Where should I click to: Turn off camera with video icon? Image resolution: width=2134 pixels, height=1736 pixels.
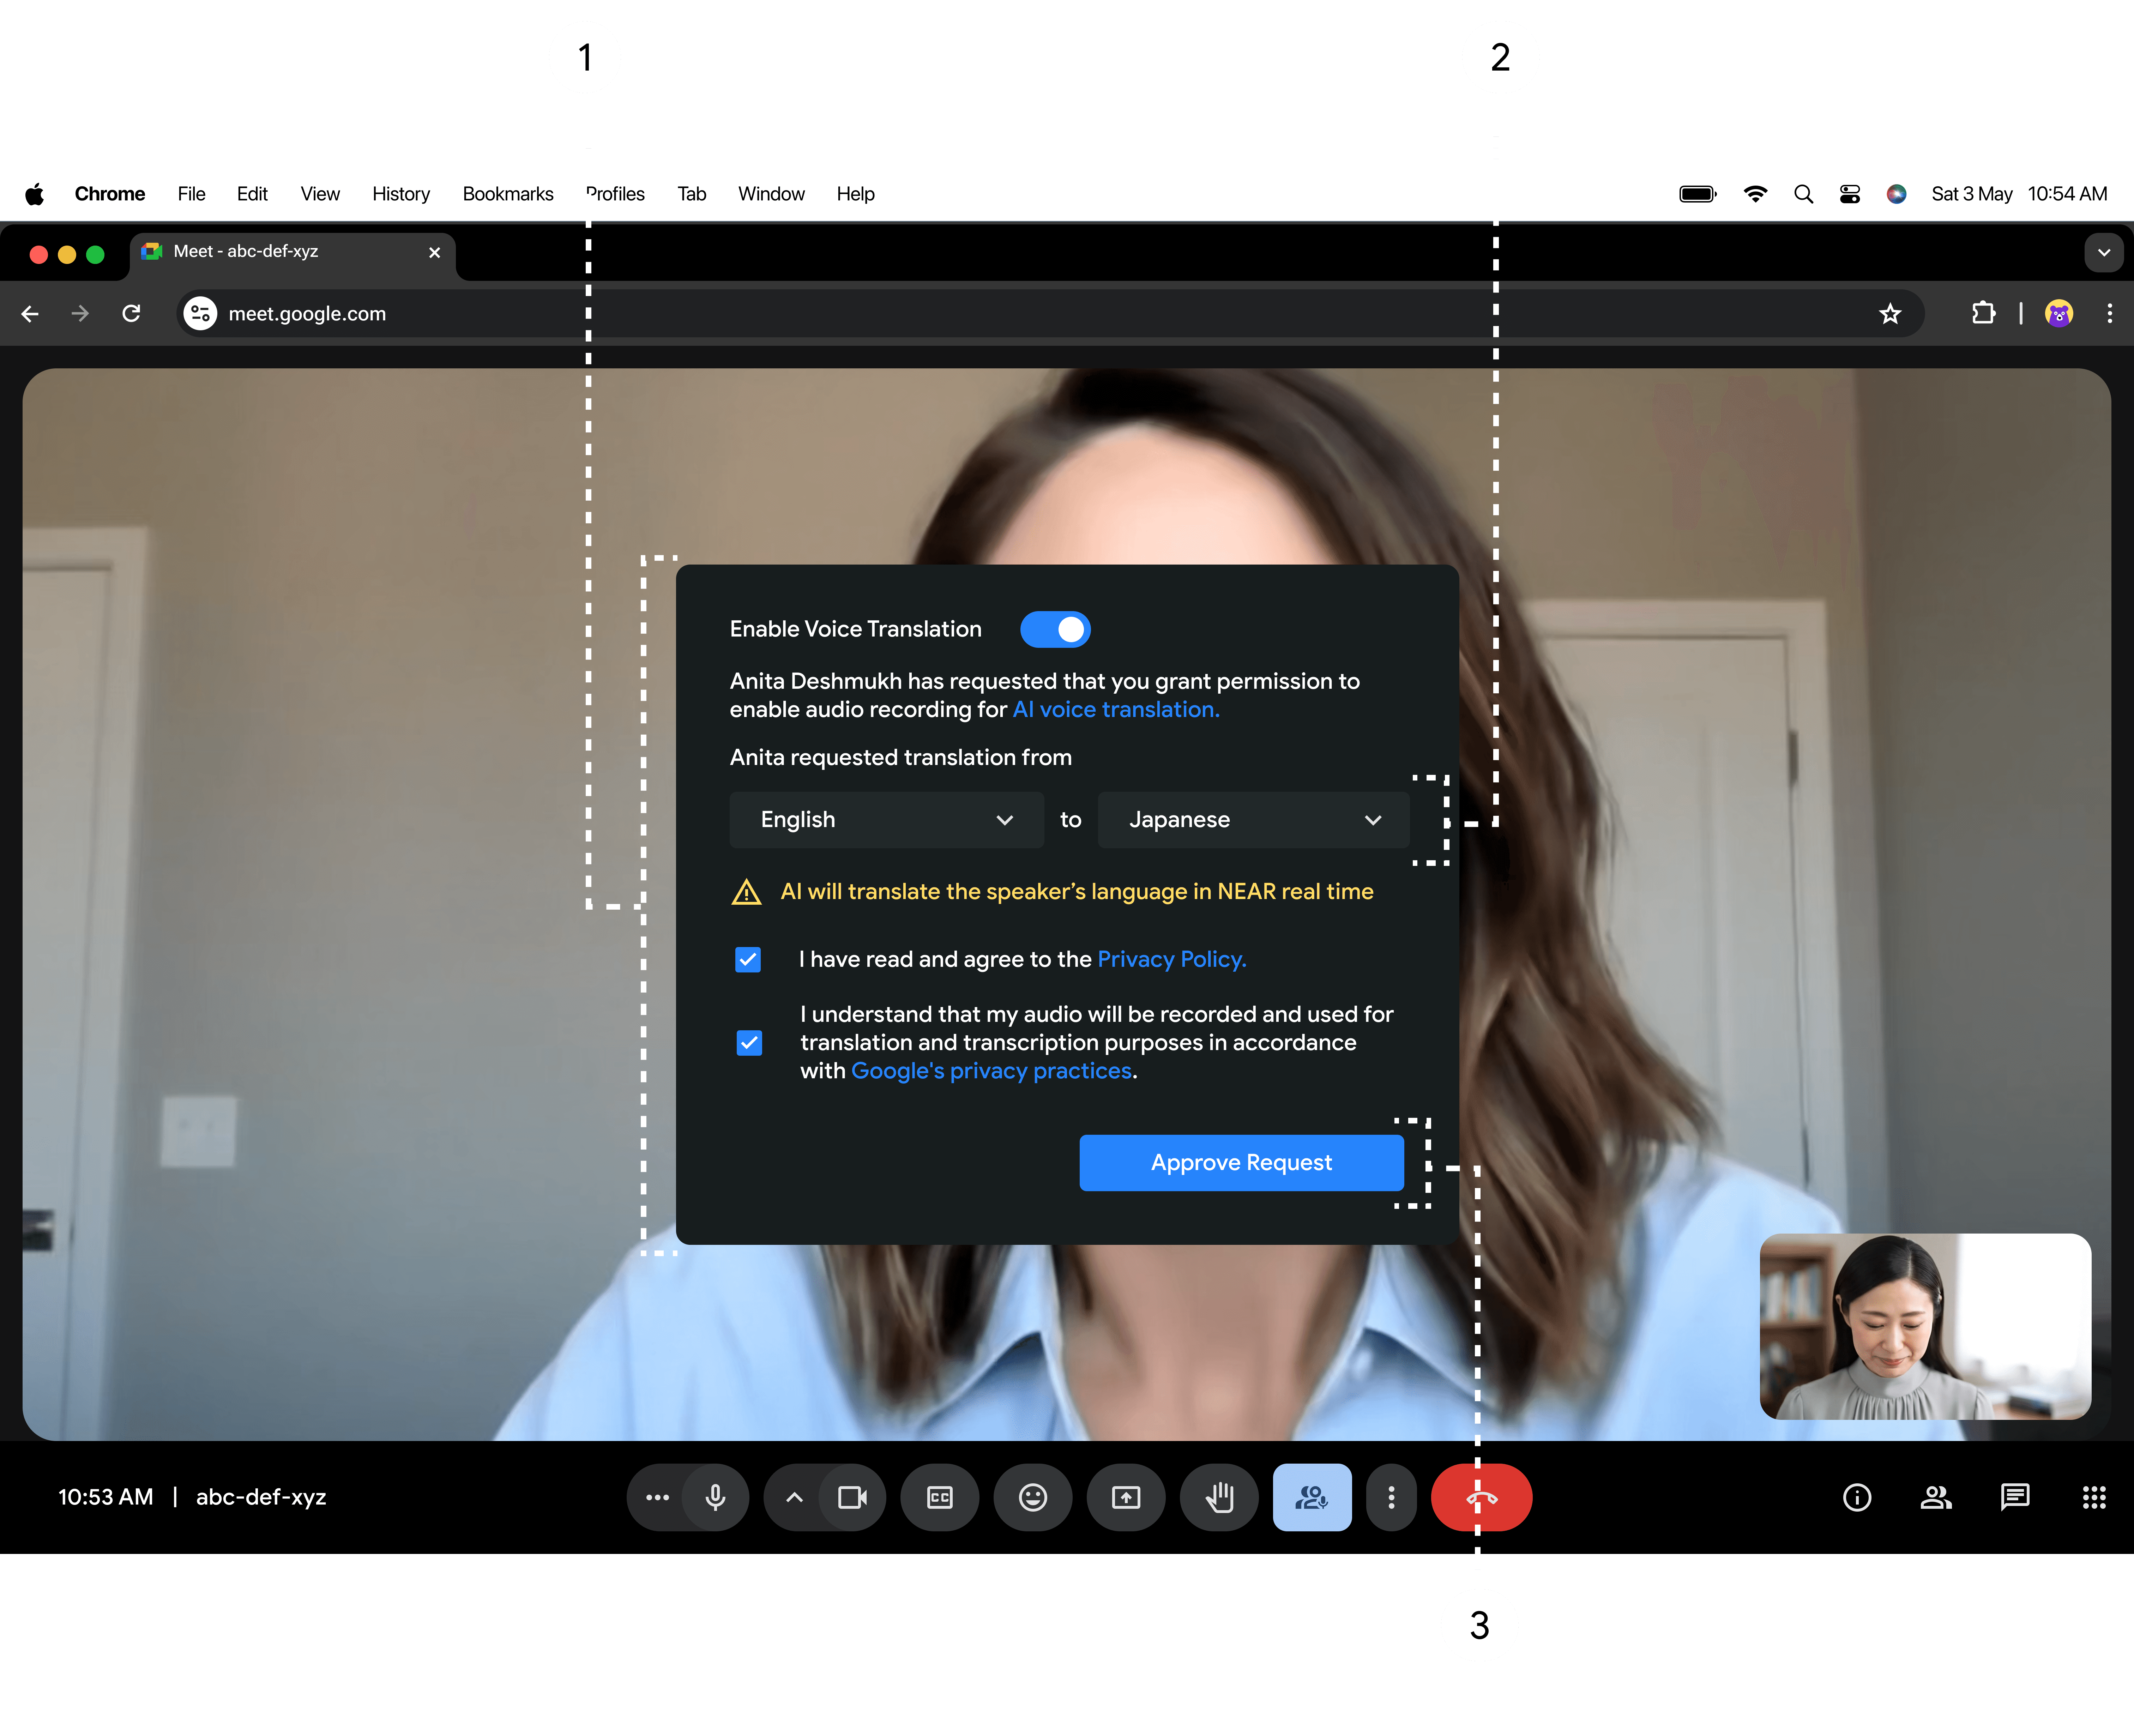[x=852, y=1497]
